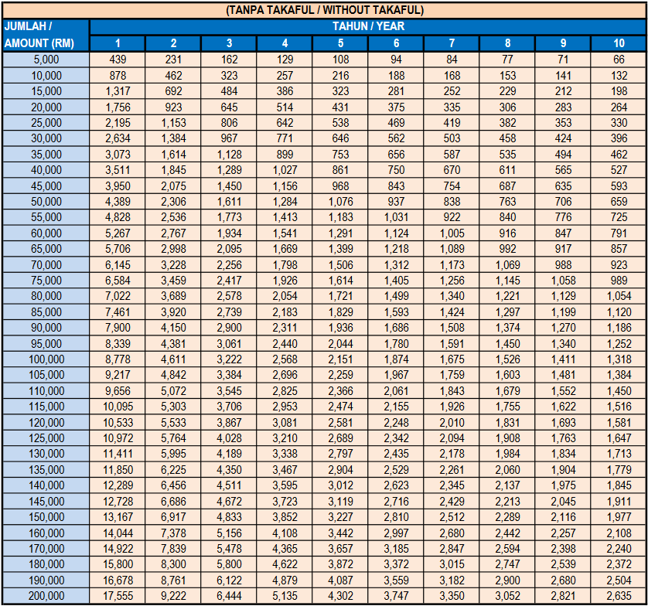Click the JUMLAH / AMOUNT (RM) header

pos(46,35)
